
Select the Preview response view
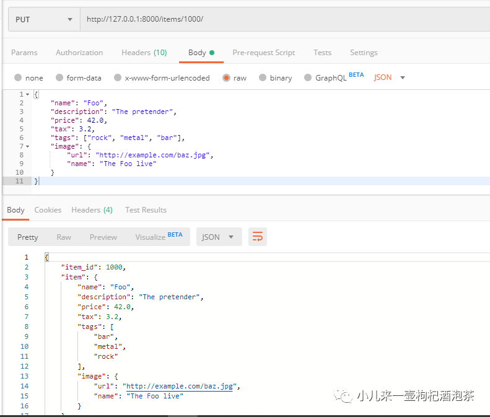click(x=103, y=237)
